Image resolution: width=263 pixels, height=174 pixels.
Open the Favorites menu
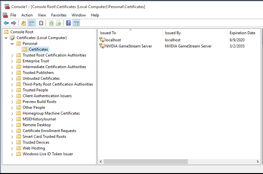point(59,15)
